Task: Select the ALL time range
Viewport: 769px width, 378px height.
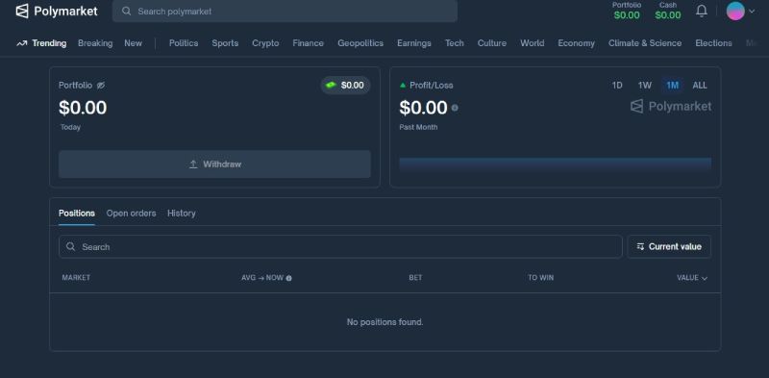Action: pos(700,86)
